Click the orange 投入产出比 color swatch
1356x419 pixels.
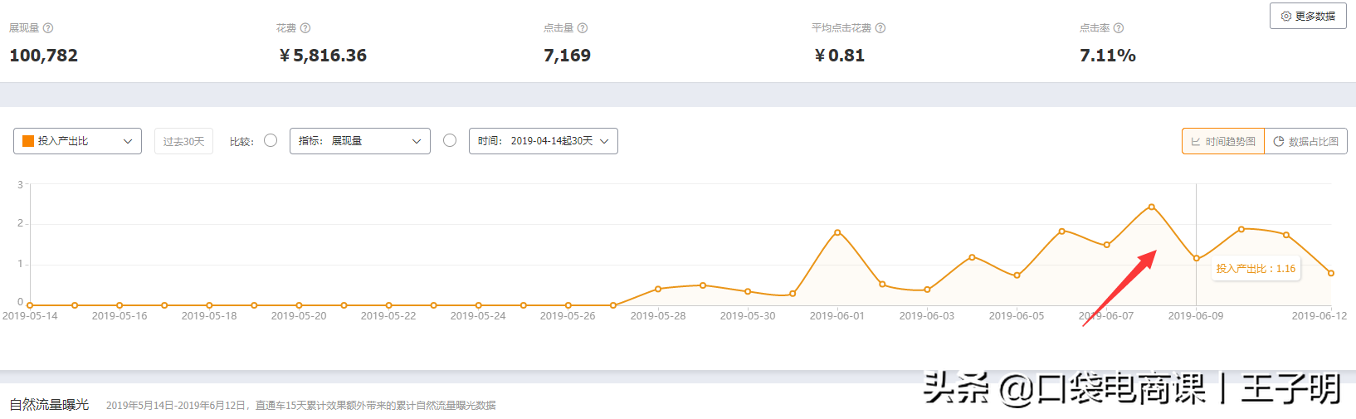click(28, 141)
